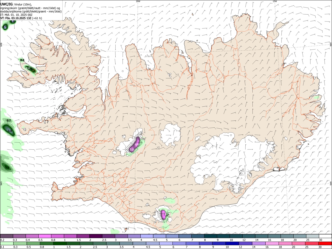Click the '0.8' value near the Westfjords coast

point(22,60)
